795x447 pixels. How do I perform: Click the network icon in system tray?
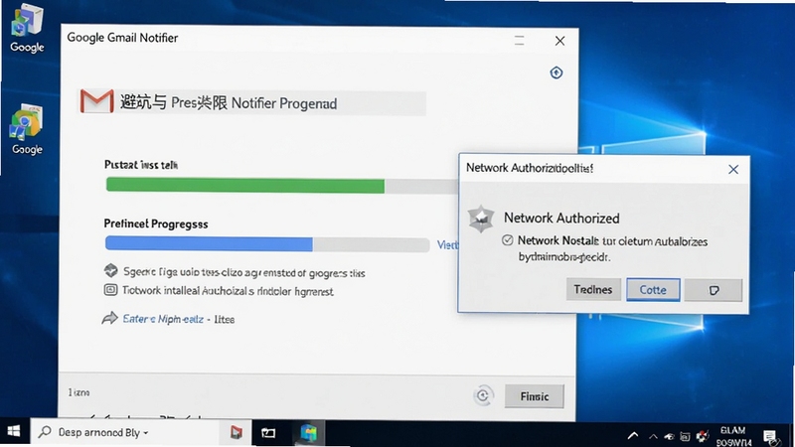coord(669,436)
